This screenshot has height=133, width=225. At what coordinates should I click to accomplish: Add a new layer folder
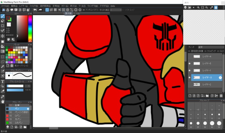click(x=207, y=96)
